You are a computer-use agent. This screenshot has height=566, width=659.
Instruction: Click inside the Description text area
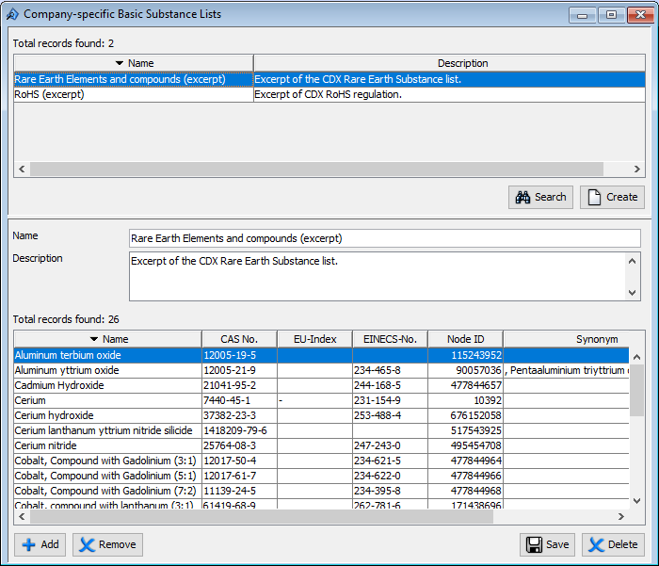pos(377,276)
